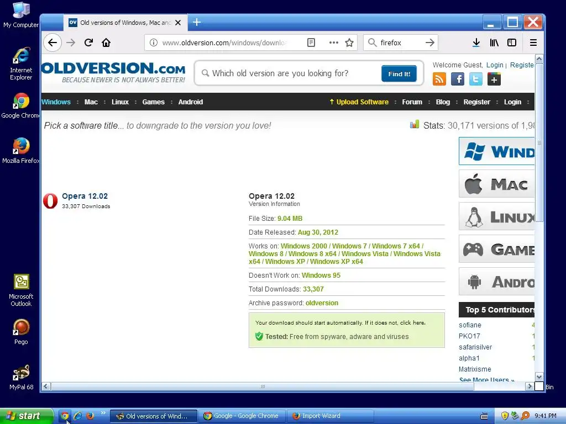Image resolution: width=566 pixels, height=424 pixels.
Task: Click the forward navigation arrow
Action: (x=71, y=43)
